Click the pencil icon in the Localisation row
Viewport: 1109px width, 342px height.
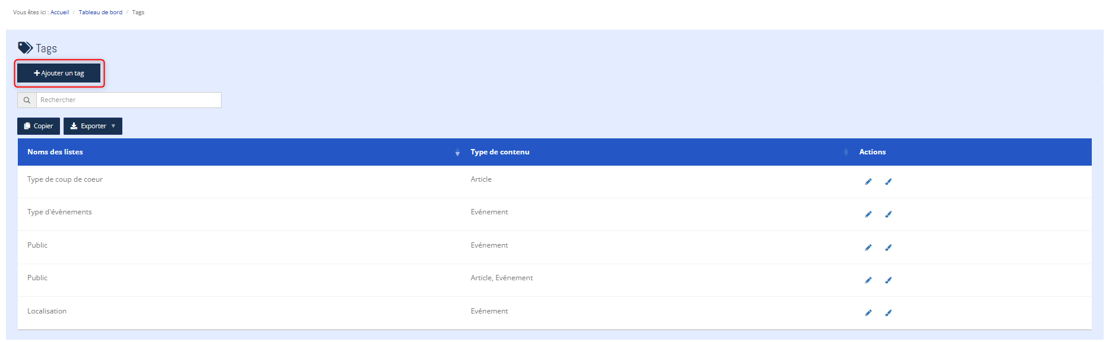click(x=868, y=313)
